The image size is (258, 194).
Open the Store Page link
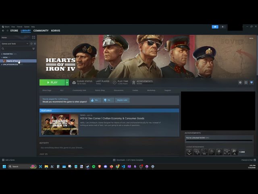(47, 91)
